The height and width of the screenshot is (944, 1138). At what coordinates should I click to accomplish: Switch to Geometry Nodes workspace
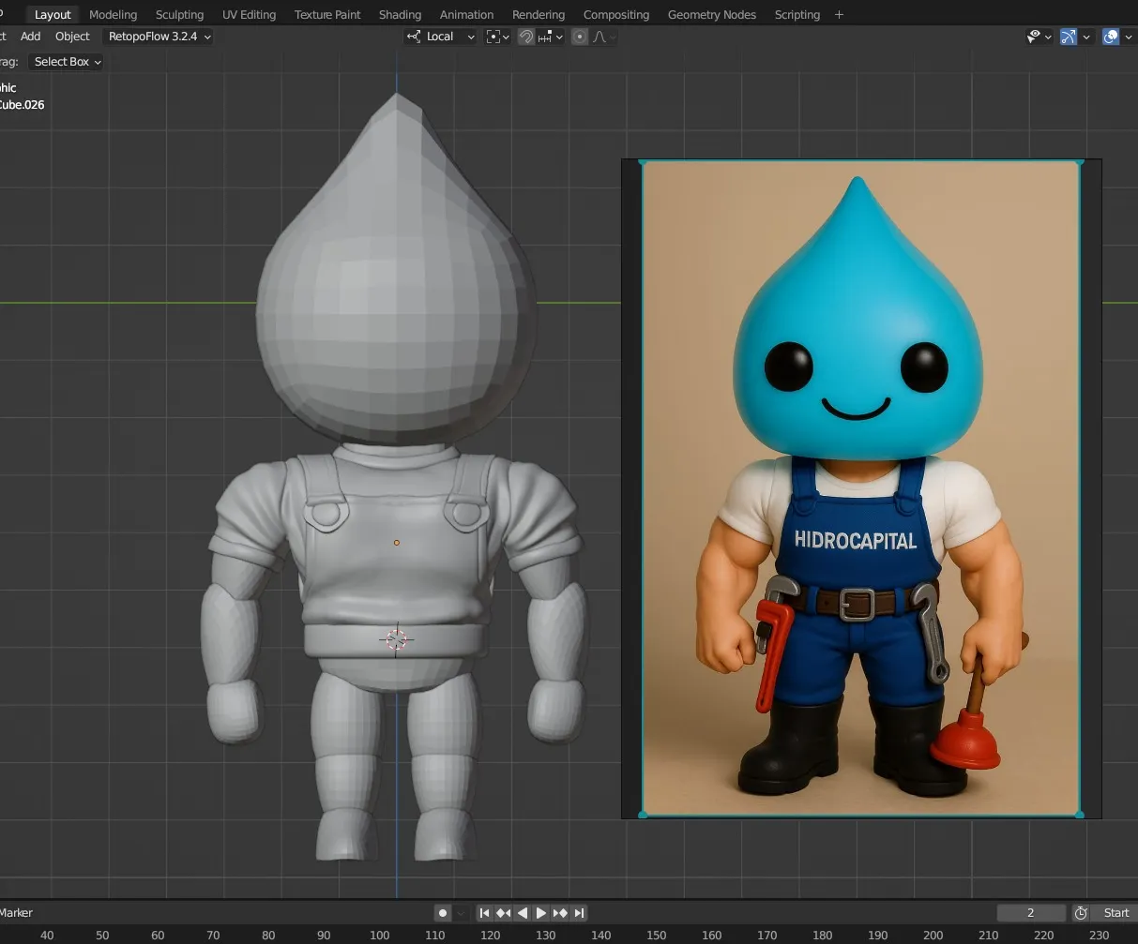tap(711, 14)
